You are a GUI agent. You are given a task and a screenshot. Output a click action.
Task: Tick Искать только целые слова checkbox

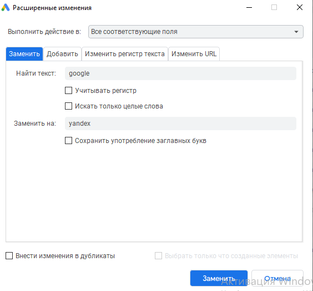[68, 106]
